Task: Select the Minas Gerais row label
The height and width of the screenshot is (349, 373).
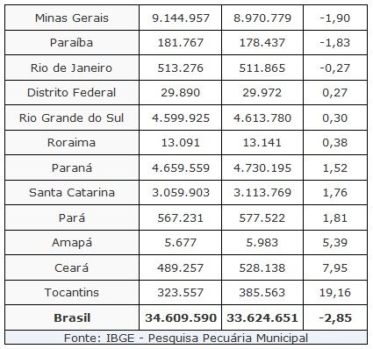Action: tap(72, 18)
